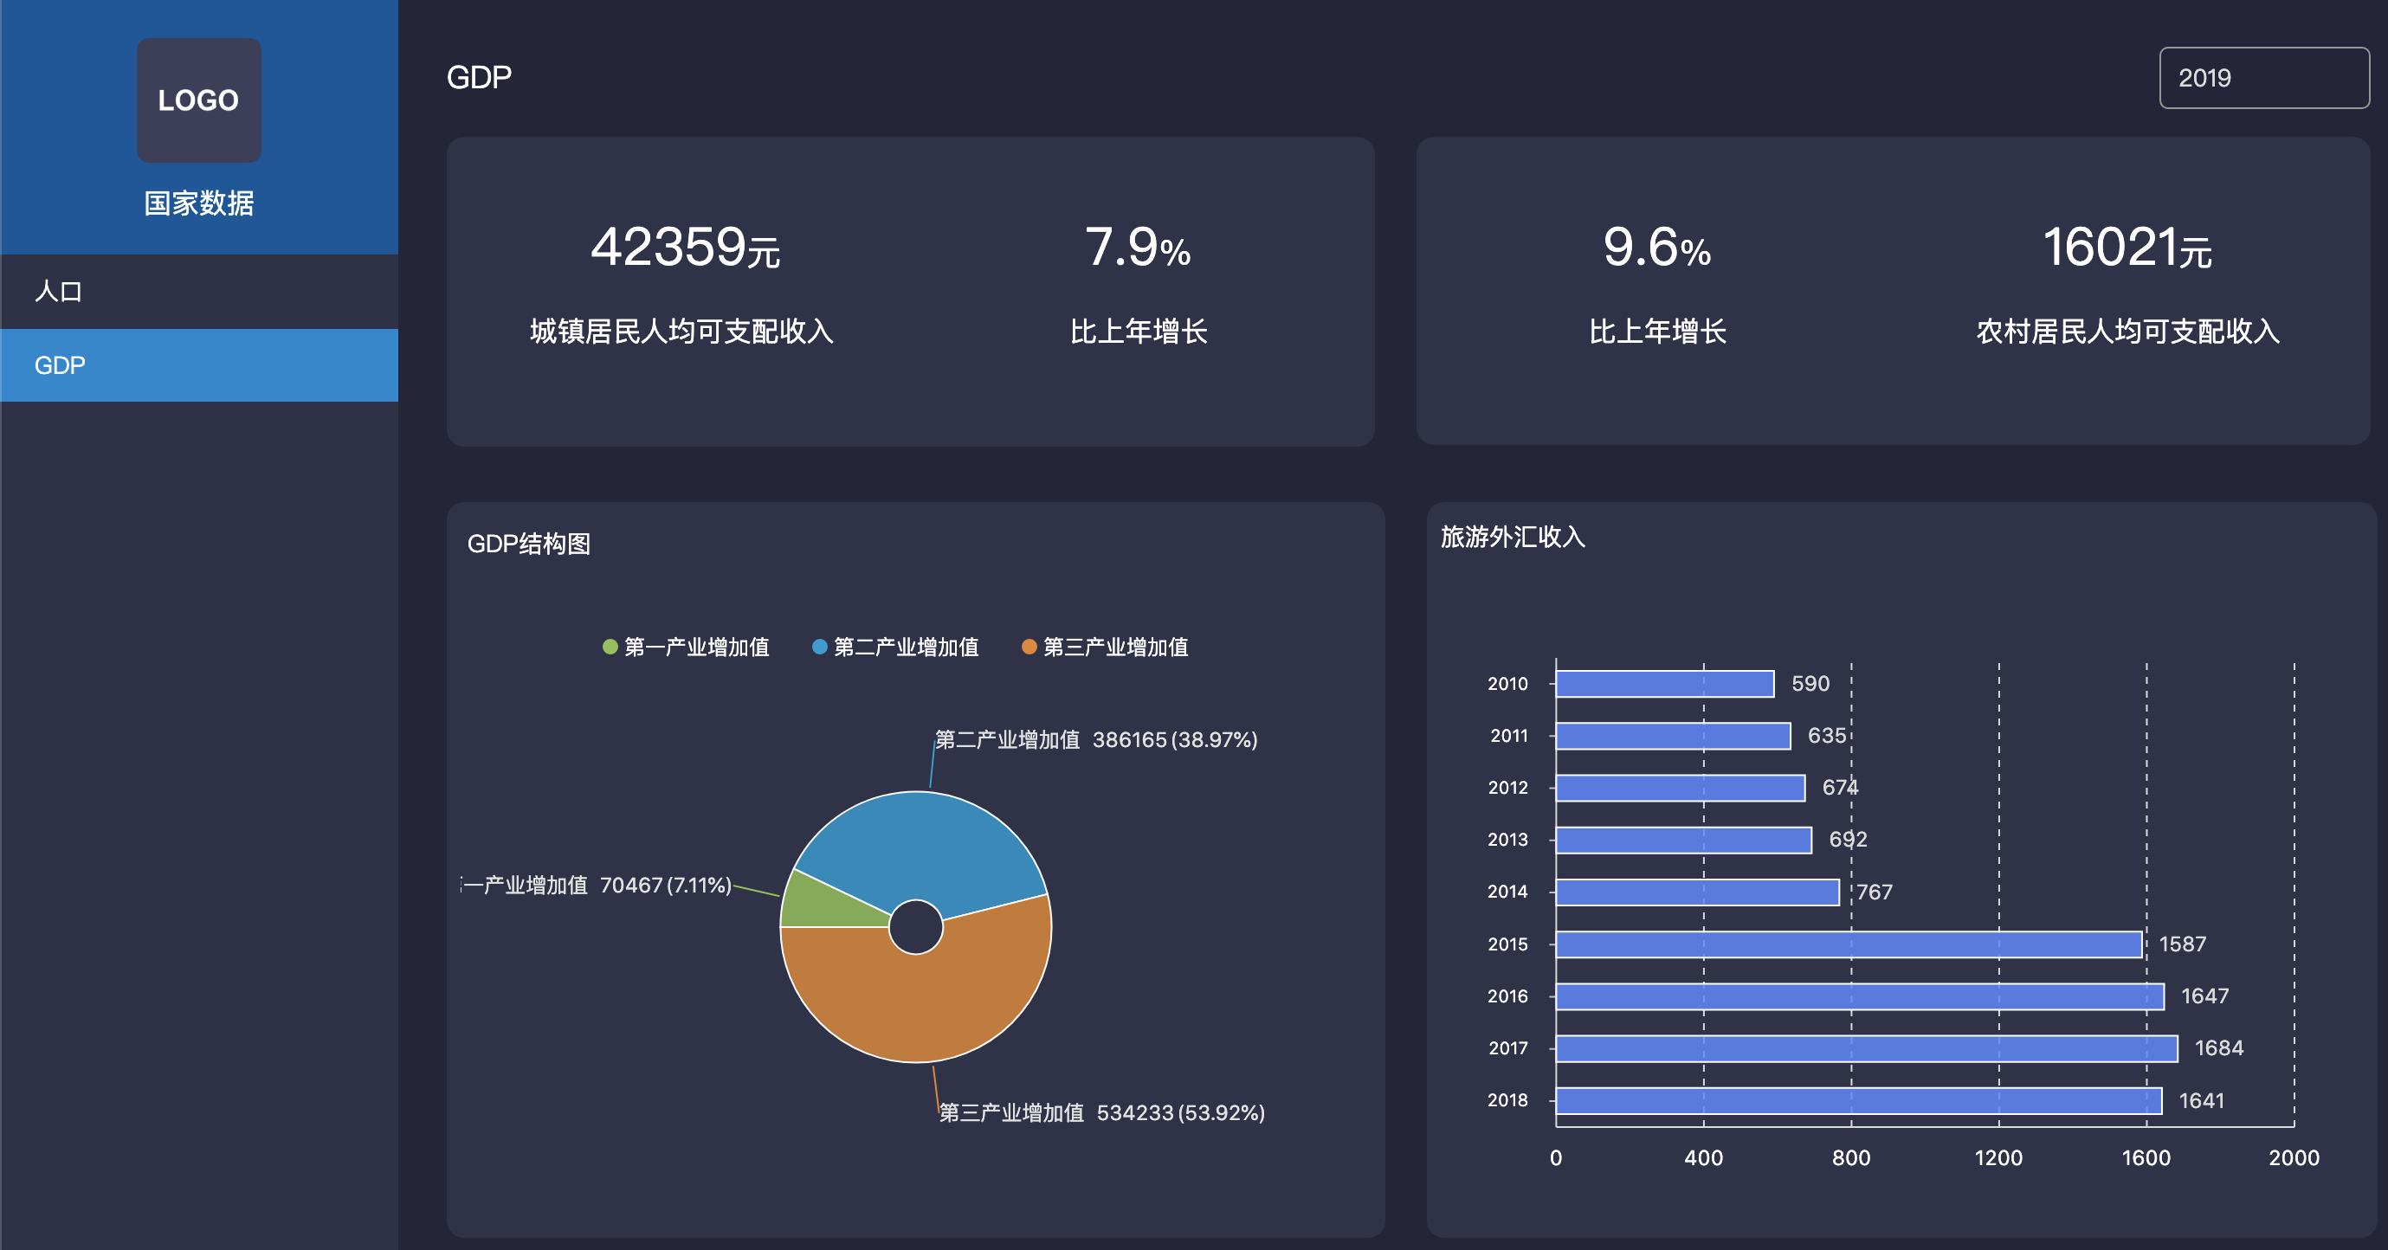Click the 2015 bar showing 1587
Viewport: 2388px width, 1250px height.
[1848, 944]
